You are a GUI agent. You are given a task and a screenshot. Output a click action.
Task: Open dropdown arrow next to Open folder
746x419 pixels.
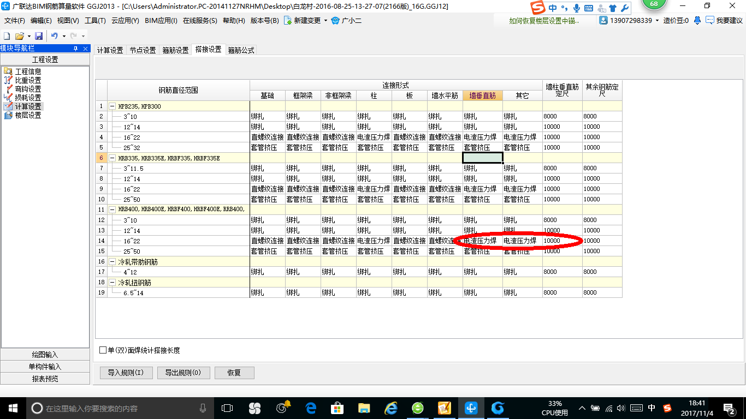tap(28, 36)
